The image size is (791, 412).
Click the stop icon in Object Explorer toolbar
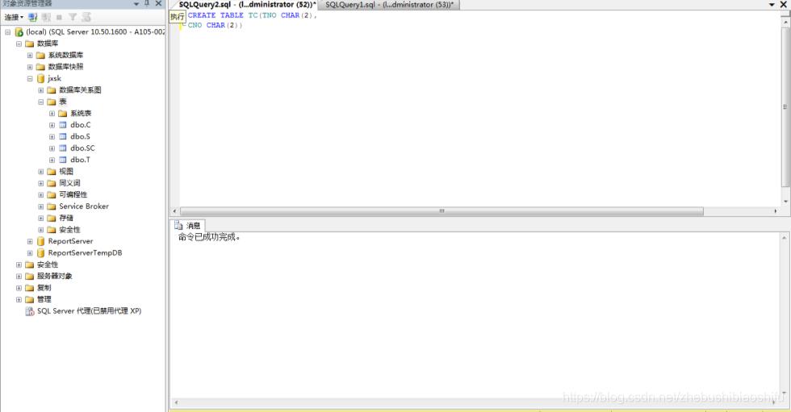(59, 17)
